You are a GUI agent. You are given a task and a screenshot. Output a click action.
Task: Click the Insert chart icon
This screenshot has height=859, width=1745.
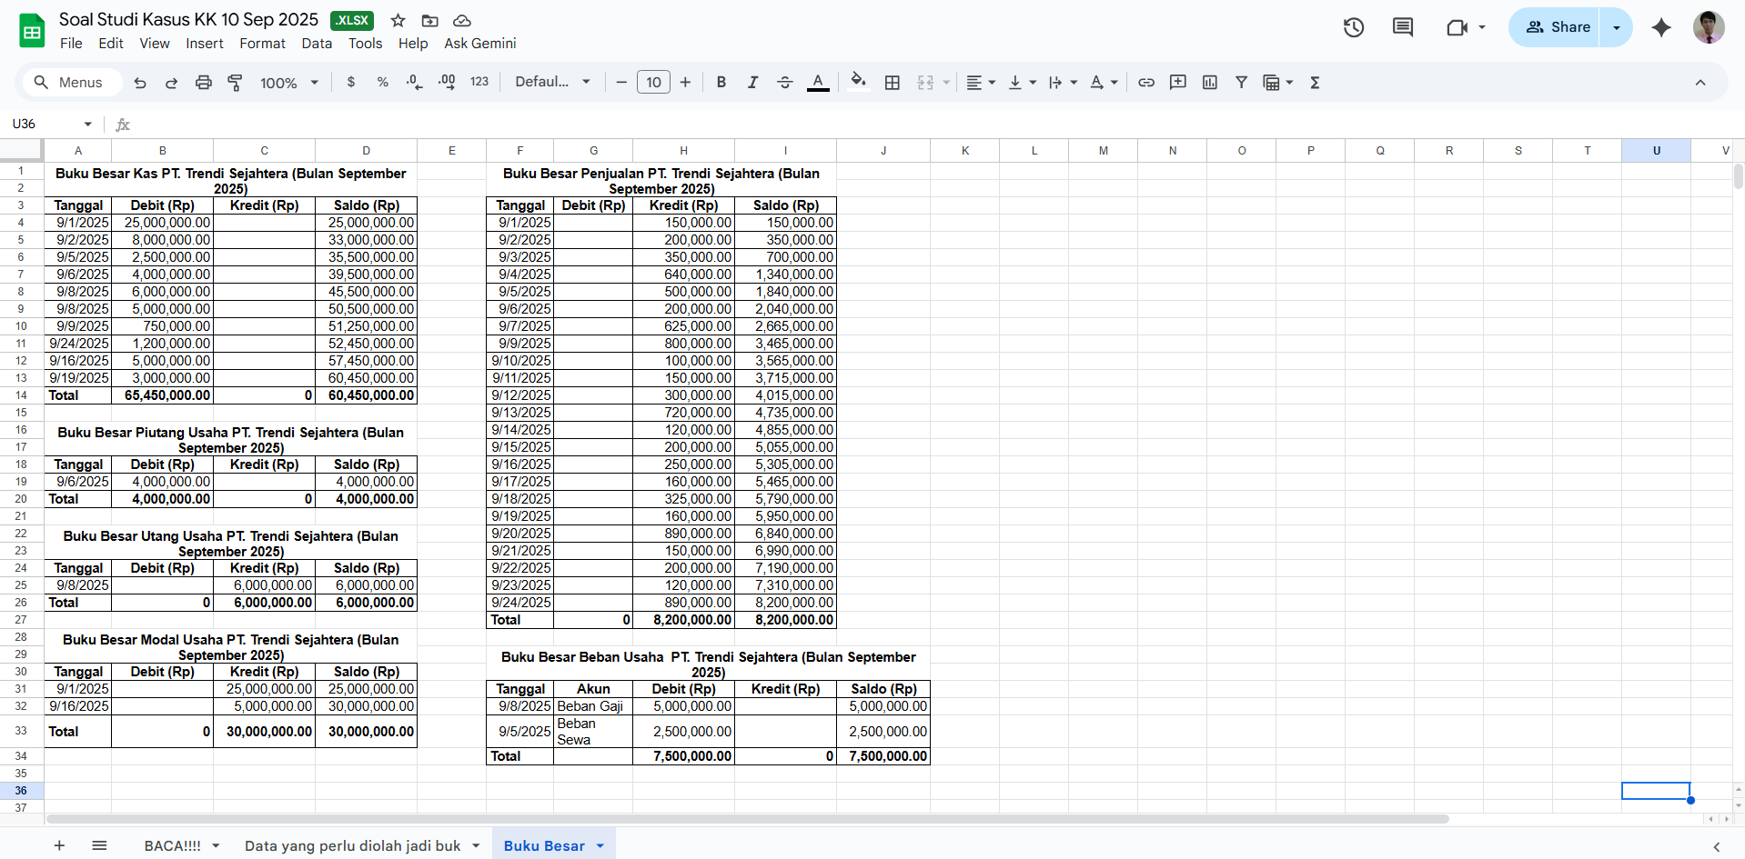pos(1209,83)
